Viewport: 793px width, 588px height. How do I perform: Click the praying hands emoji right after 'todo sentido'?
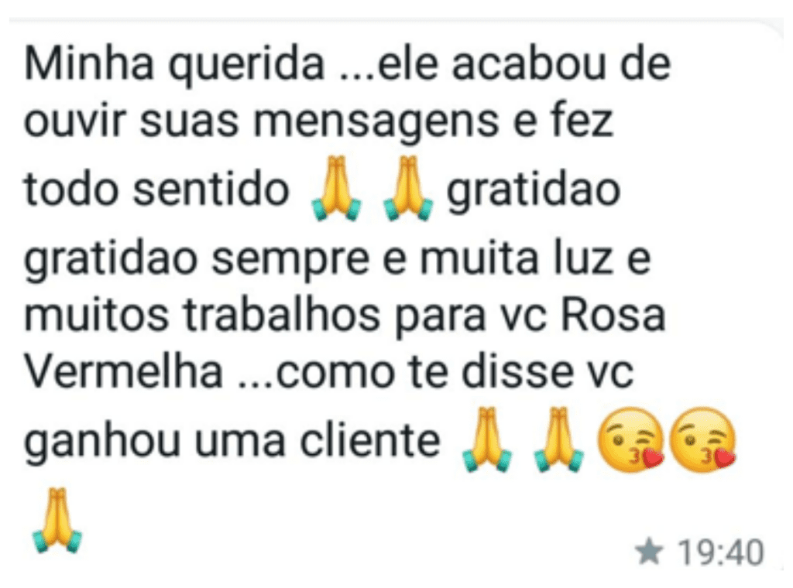tap(336, 188)
